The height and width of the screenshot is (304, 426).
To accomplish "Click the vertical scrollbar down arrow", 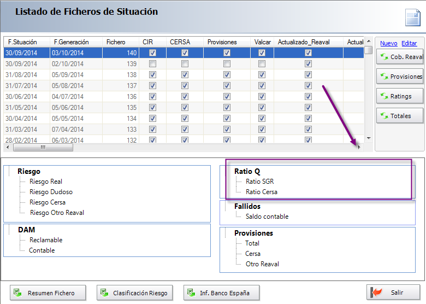I will (369, 139).
